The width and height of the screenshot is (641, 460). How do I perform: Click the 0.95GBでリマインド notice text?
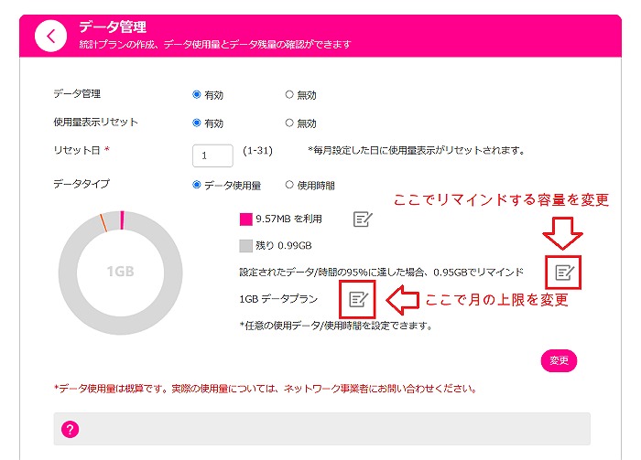click(381, 272)
